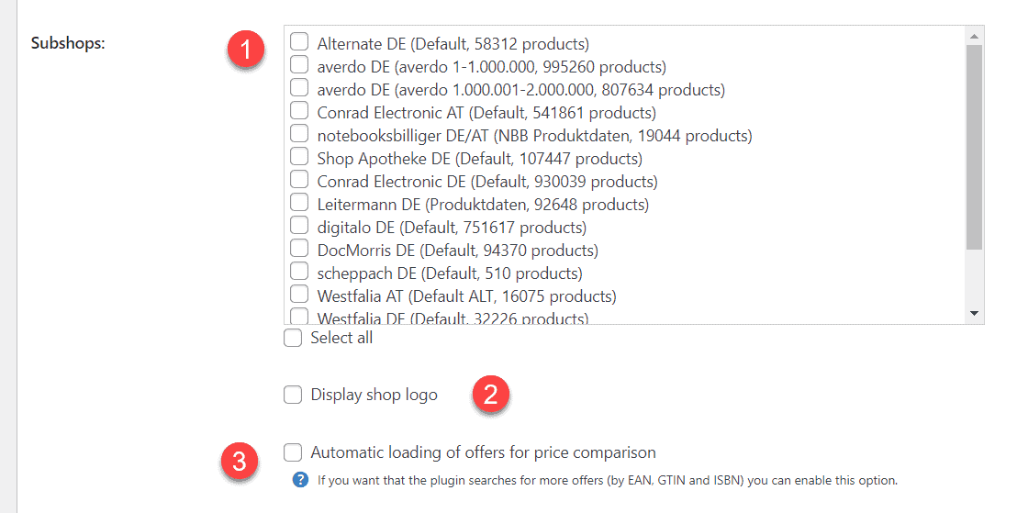
Task: Click the red number 3 marker
Action: (x=240, y=461)
